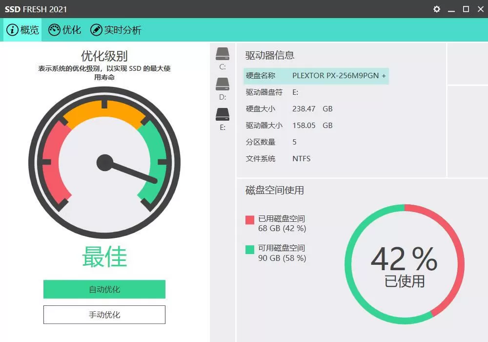This screenshot has height=342, width=488.
Task: Open the settings gear in title bar
Action: [x=436, y=9]
